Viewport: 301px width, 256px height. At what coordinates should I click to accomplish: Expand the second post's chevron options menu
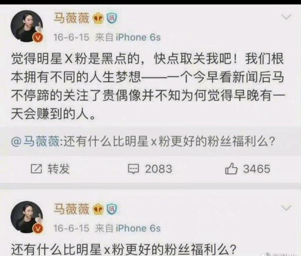pos(286,208)
